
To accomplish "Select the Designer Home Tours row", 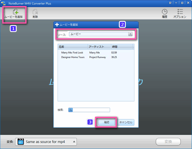I will coord(96,57).
